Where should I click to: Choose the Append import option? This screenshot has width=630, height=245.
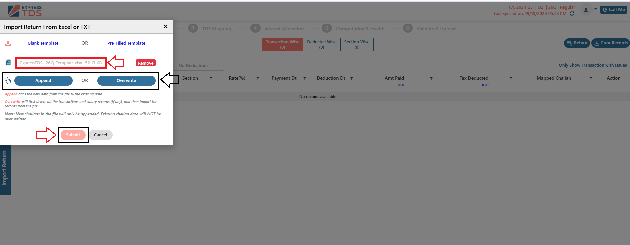43,80
